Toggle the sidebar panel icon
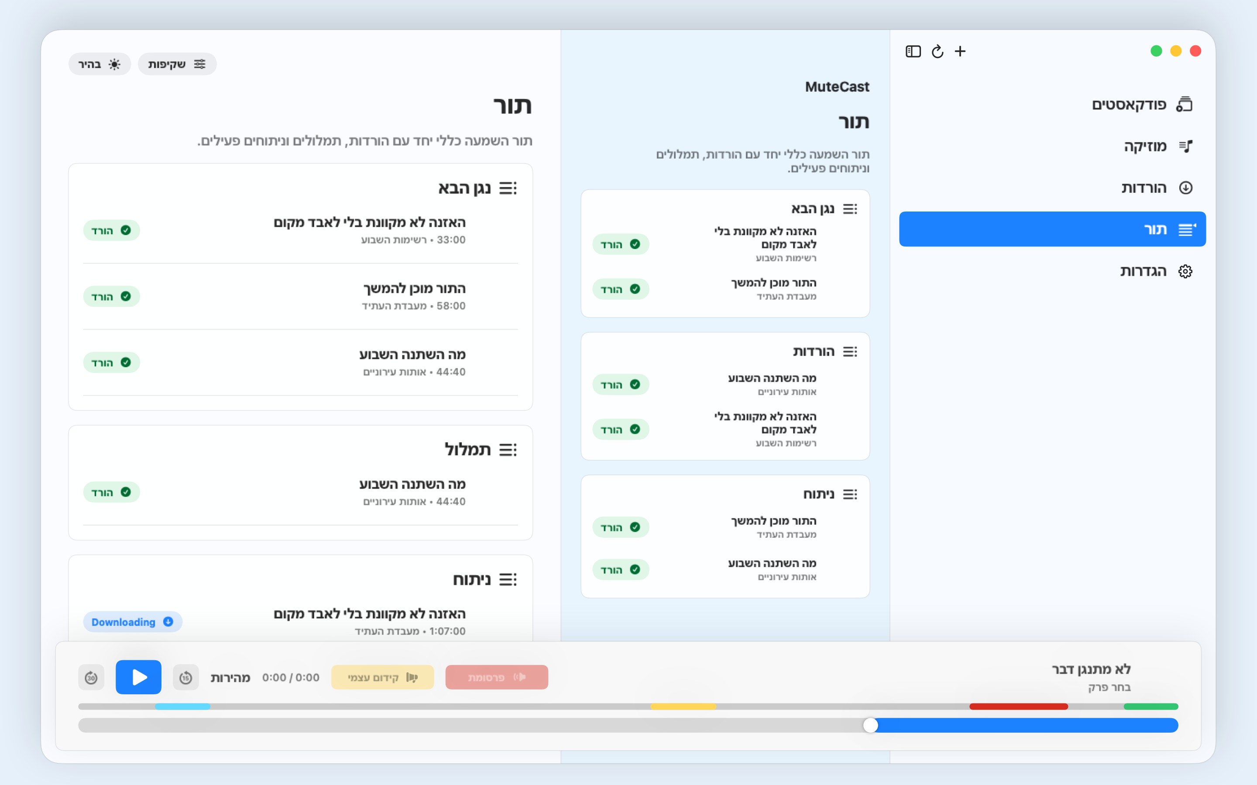The image size is (1257, 785). [x=913, y=51]
